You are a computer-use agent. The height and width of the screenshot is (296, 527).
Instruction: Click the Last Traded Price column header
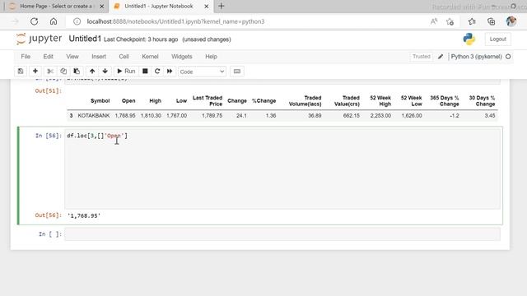pos(207,100)
